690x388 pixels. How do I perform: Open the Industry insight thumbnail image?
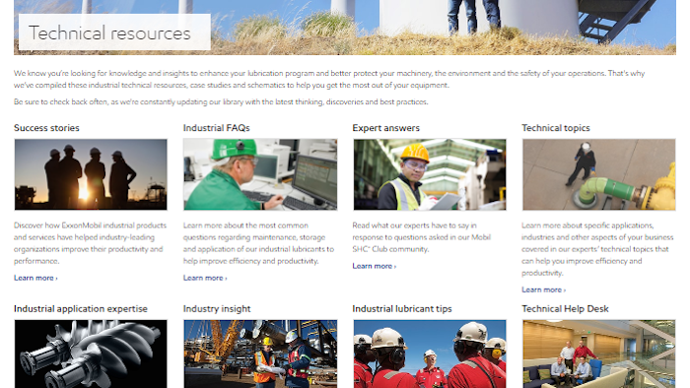pyautogui.click(x=260, y=354)
